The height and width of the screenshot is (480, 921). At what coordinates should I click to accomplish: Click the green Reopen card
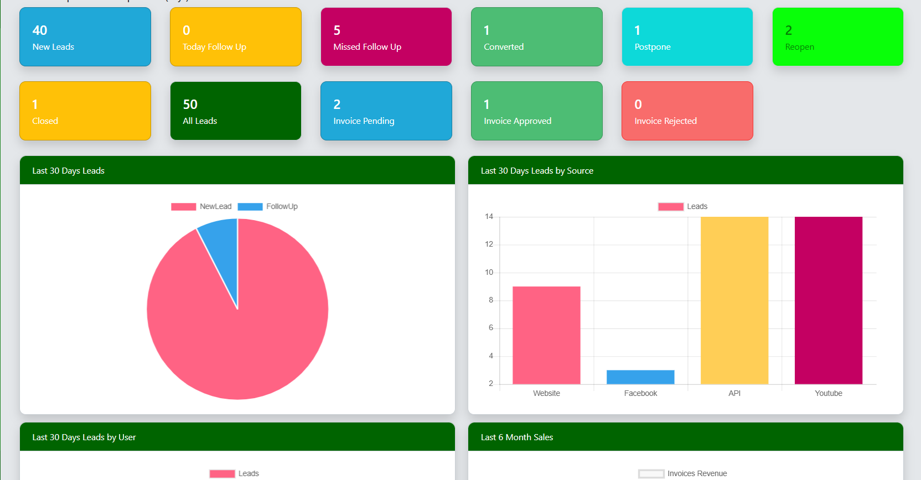(837, 37)
